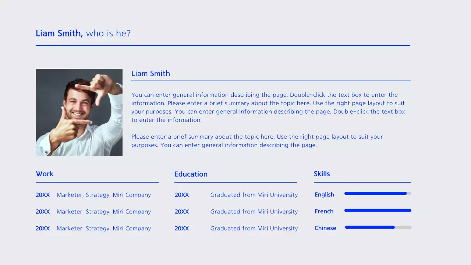Click the third Graduated from Miri University entry

[x=254, y=228]
